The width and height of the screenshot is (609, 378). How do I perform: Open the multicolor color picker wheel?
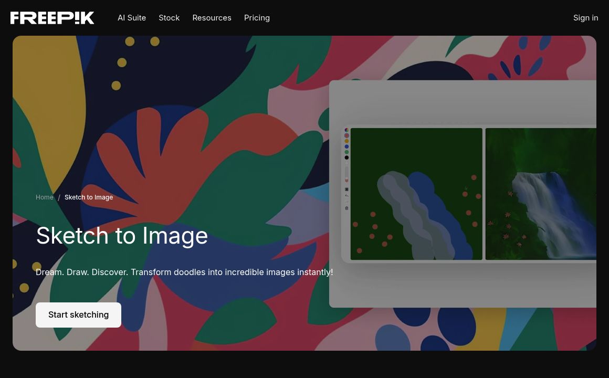346,130
